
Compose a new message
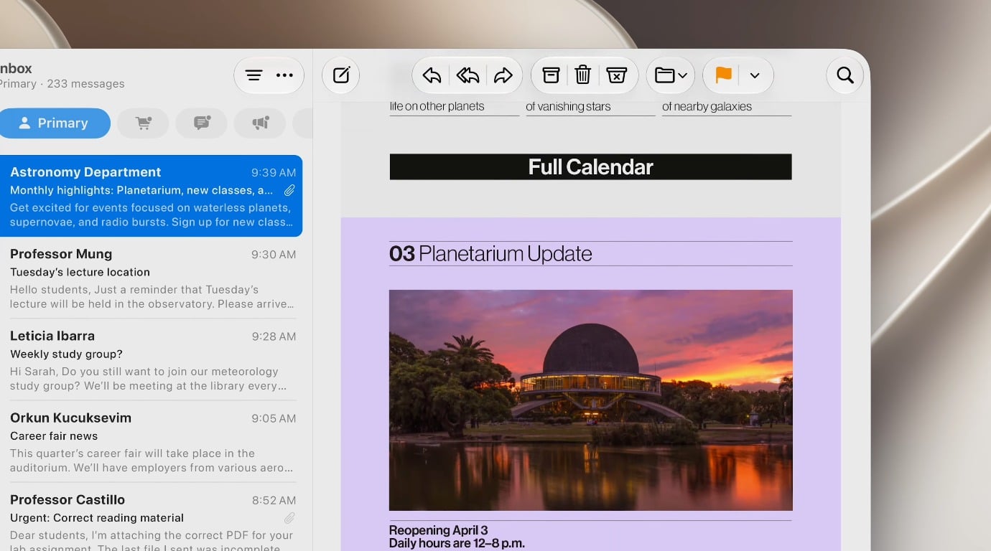pyautogui.click(x=341, y=75)
